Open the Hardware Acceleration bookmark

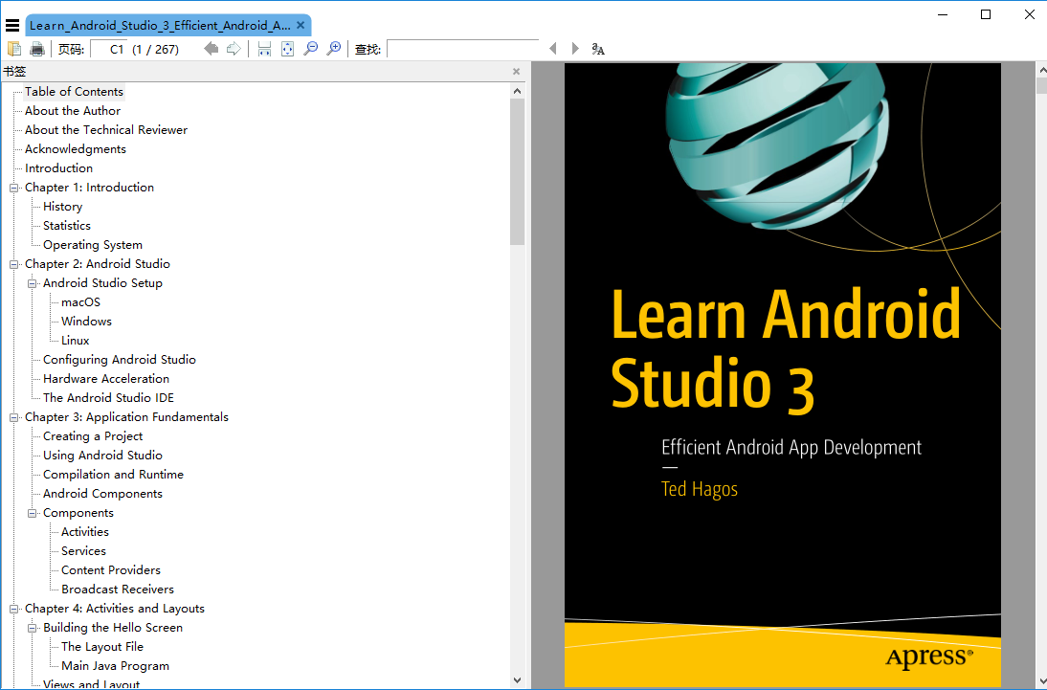105,379
